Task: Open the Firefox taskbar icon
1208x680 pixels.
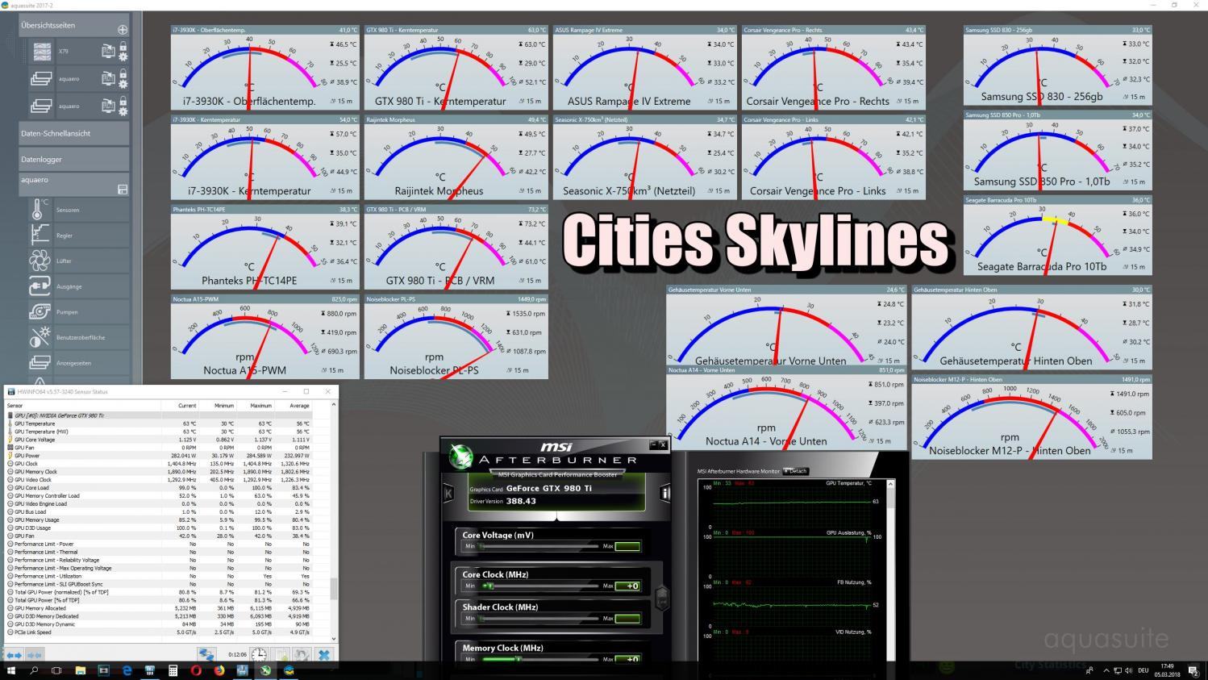Action: [x=219, y=670]
